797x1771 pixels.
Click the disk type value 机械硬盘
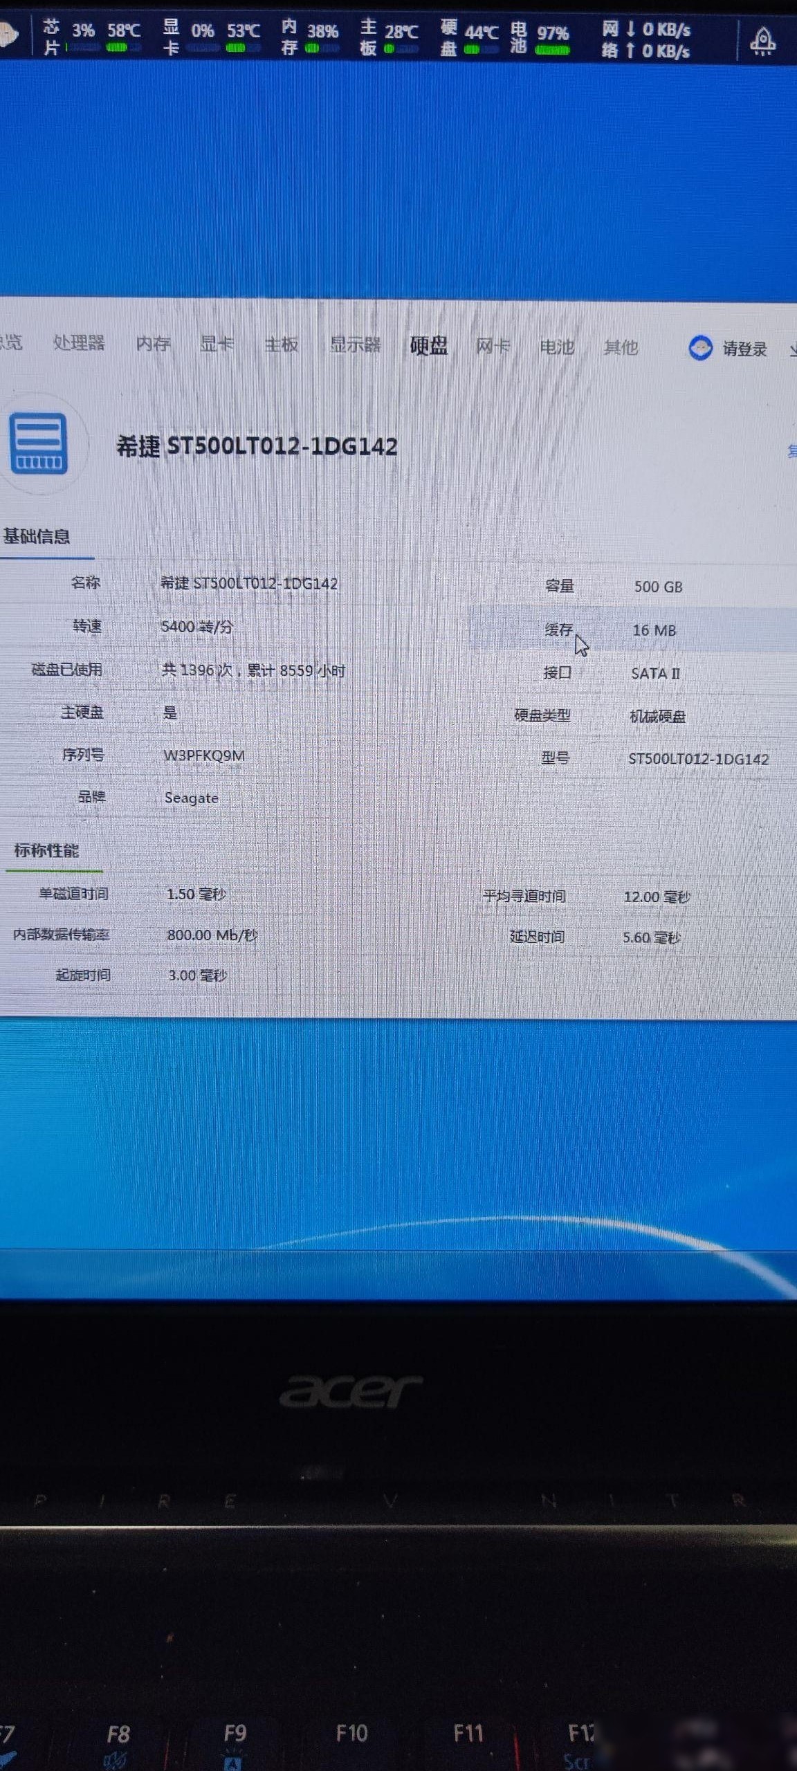click(x=657, y=716)
